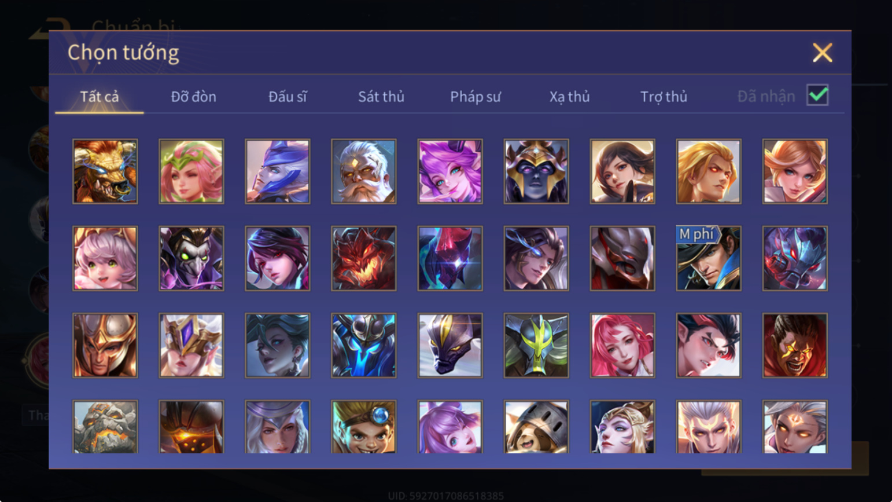Select the pink-haired elf with leaf crown

tap(191, 171)
